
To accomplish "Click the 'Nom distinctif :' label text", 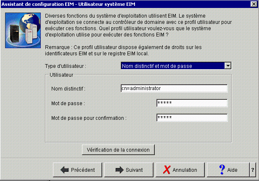I will (x=69, y=89).
